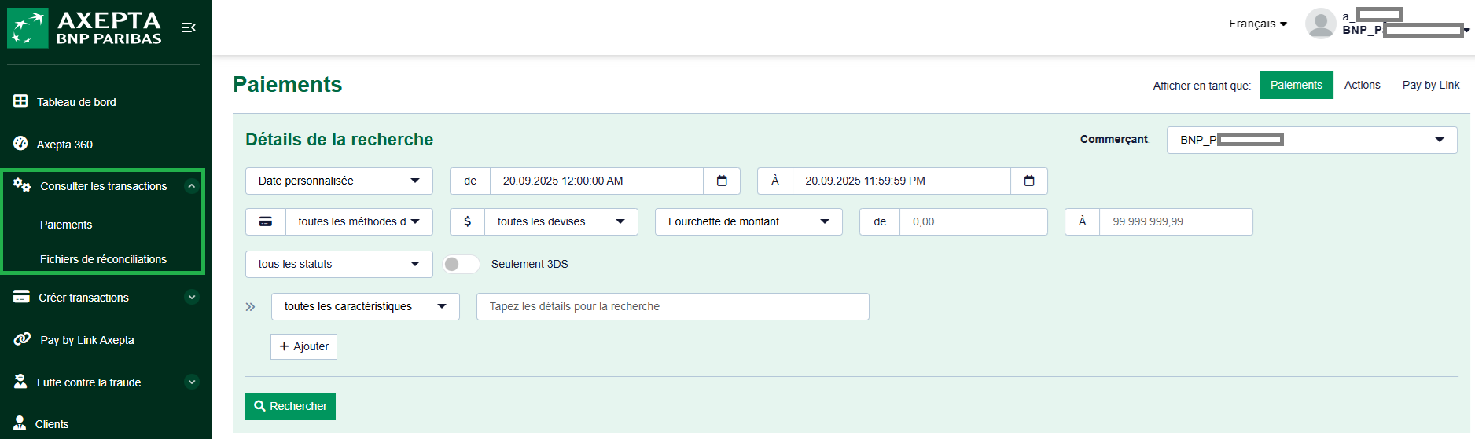Open the Date personnalisée dropdown
Screen dimensions: 1475x439
click(x=339, y=181)
